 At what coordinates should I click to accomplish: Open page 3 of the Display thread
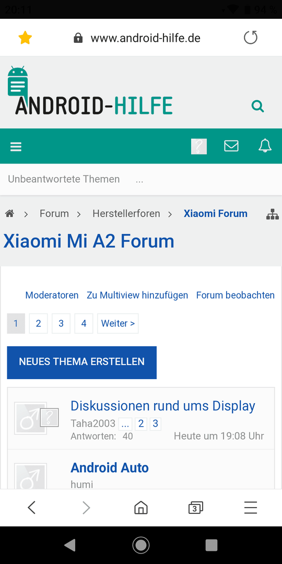(x=156, y=424)
